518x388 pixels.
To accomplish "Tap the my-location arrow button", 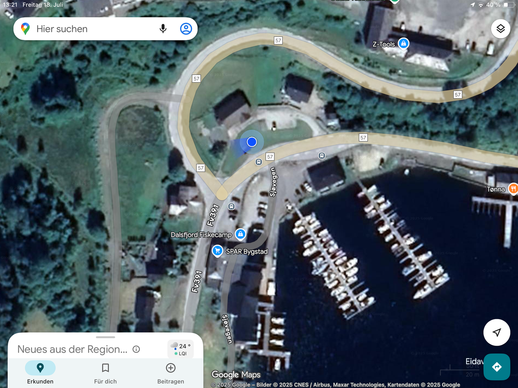I will (497, 332).
